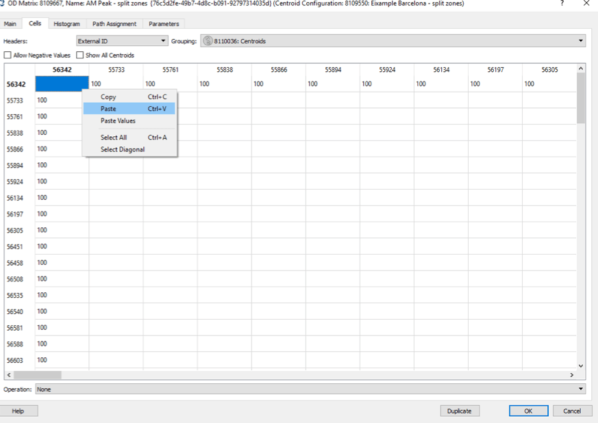This screenshot has width=598, height=423.
Task: Click the Cancel button
Action: (x=572, y=411)
